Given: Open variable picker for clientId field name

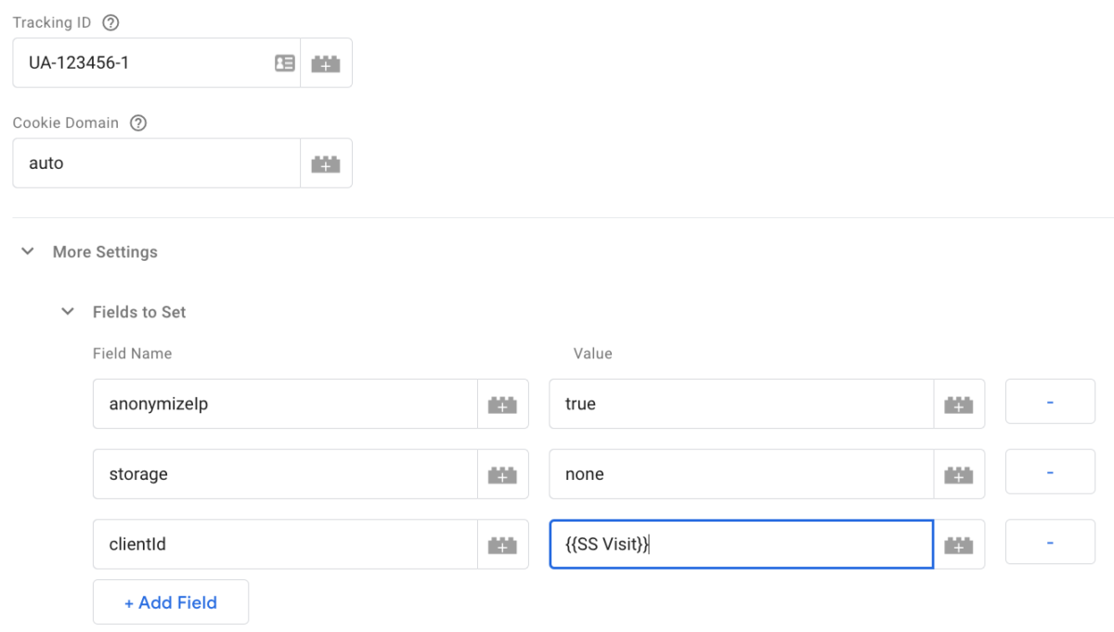Looking at the screenshot, I should click(502, 545).
